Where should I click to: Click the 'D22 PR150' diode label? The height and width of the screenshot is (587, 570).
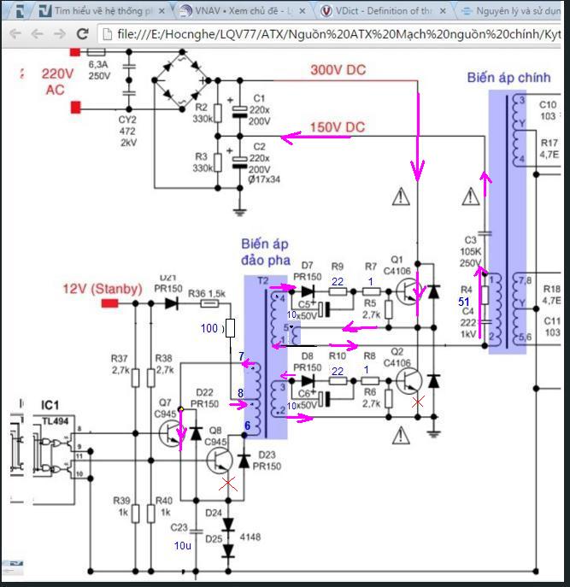point(204,398)
